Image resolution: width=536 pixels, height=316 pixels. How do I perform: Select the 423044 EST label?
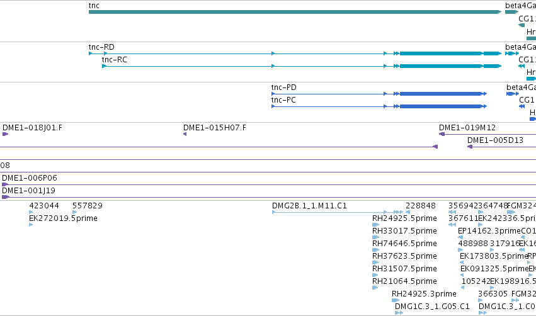[x=44, y=206]
